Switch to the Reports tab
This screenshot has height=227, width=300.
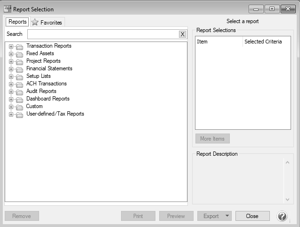17,22
